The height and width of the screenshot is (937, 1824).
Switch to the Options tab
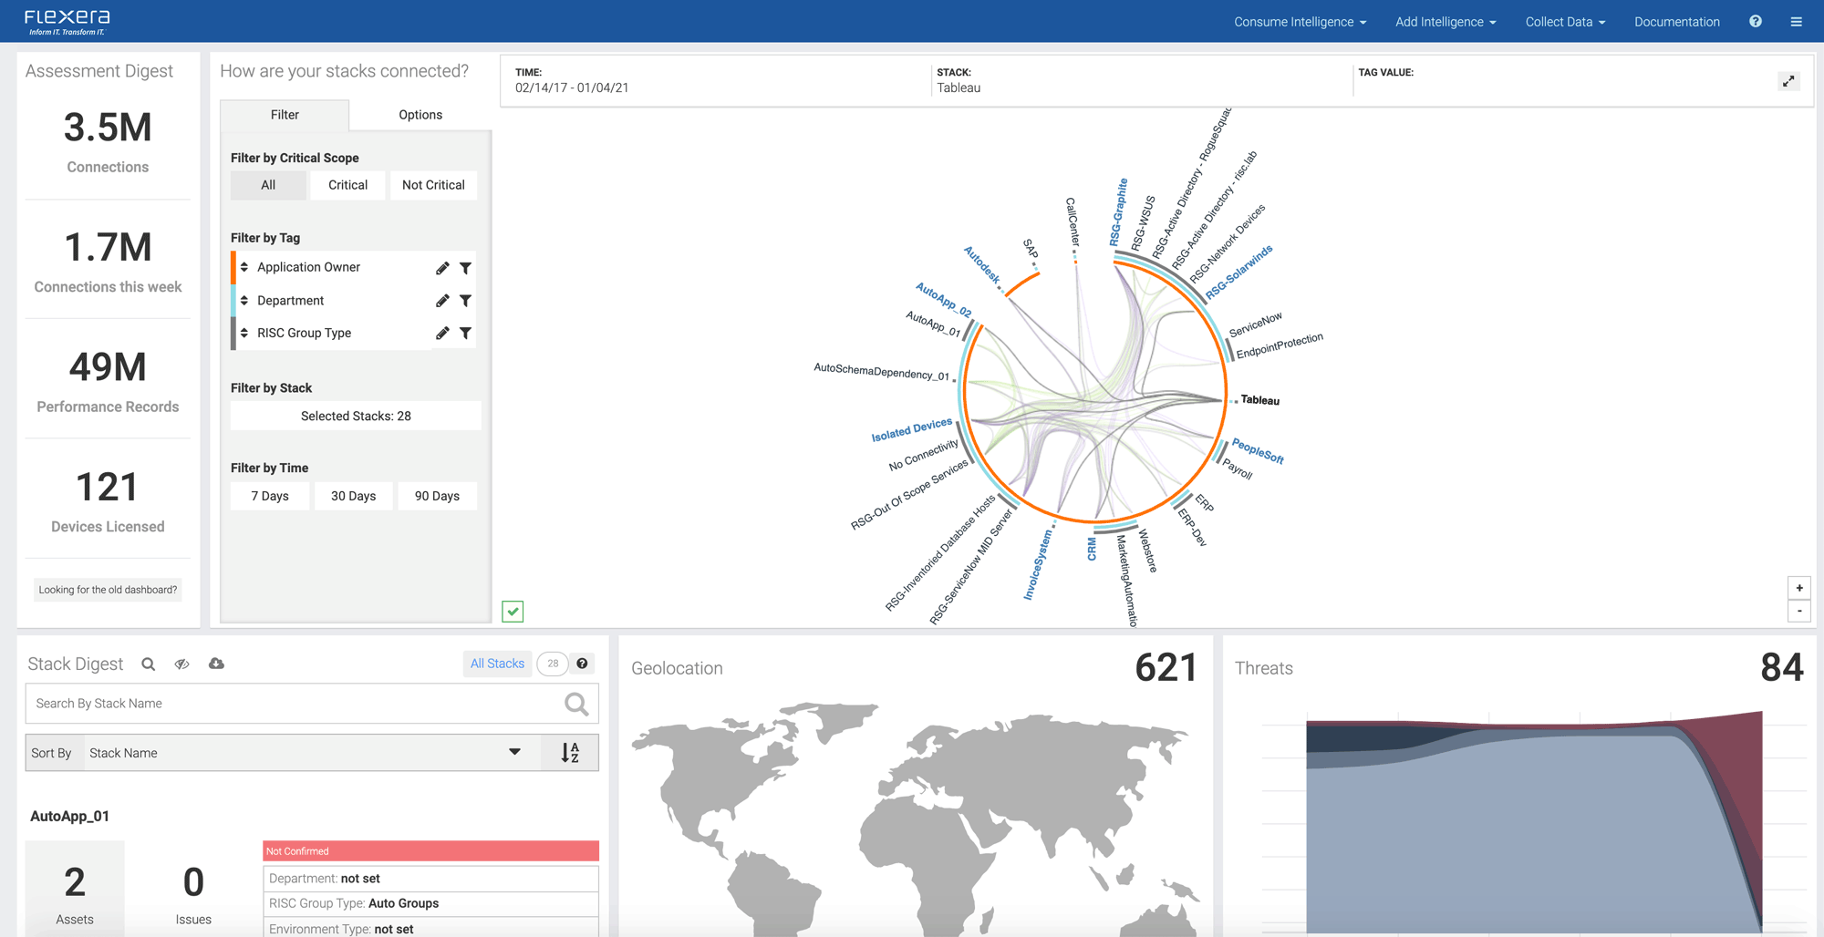(420, 115)
